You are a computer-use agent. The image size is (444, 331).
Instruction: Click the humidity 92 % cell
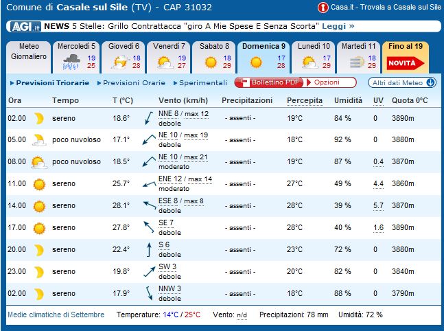(342, 139)
